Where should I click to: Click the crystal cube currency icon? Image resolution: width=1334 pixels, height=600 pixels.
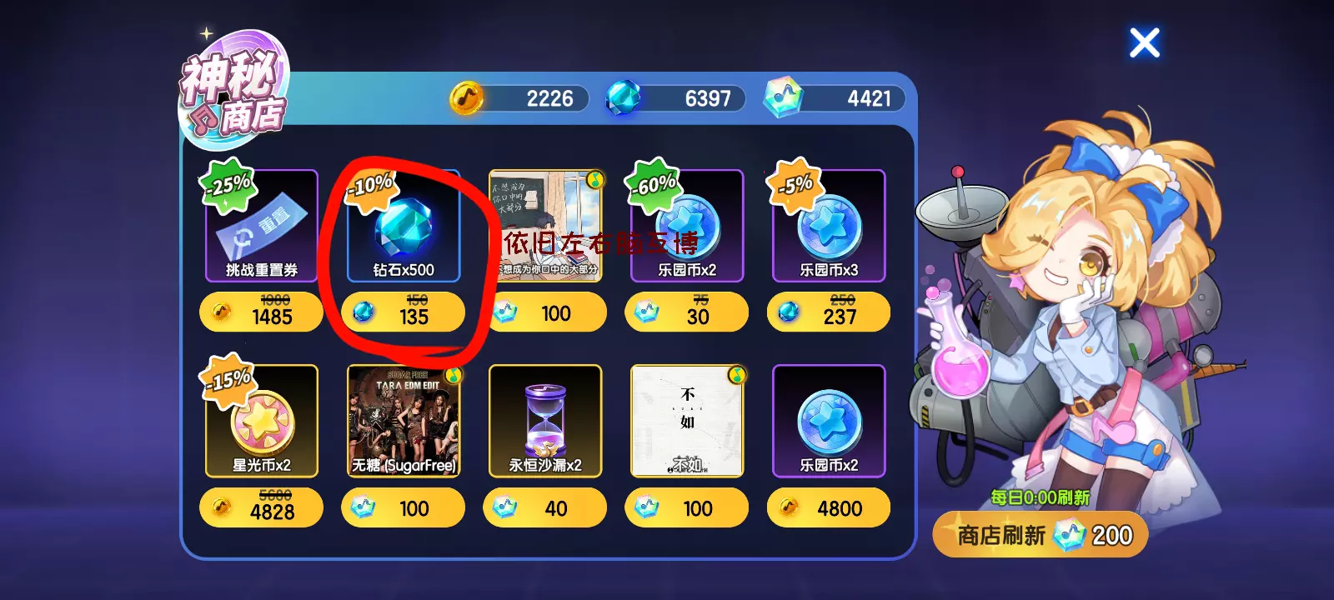tap(782, 98)
